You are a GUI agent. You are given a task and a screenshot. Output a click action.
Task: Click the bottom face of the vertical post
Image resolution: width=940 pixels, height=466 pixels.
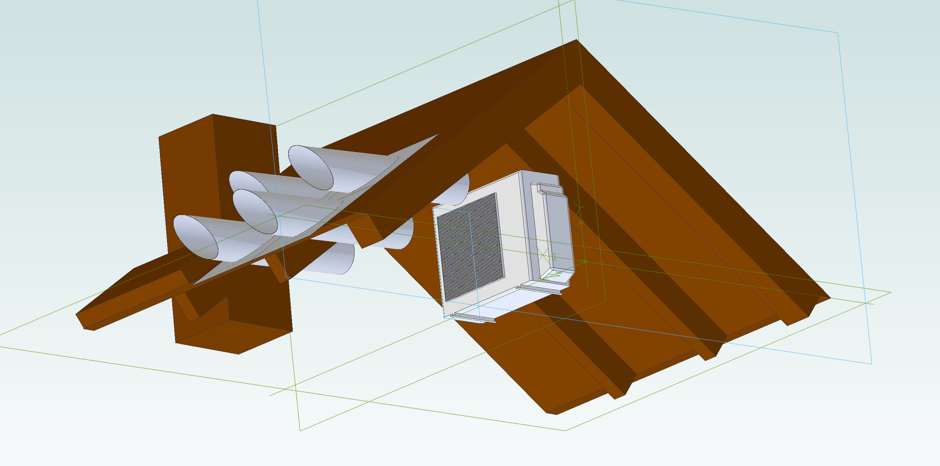(233, 337)
